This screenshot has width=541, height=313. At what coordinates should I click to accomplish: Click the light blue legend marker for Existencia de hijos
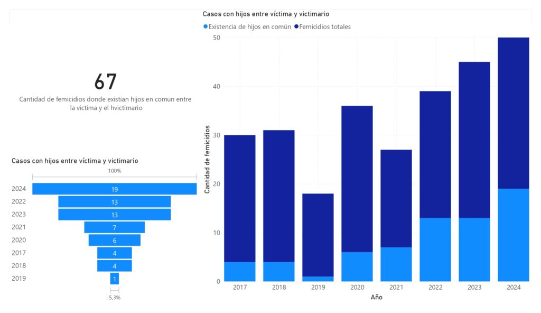click(x=206, y=27)
